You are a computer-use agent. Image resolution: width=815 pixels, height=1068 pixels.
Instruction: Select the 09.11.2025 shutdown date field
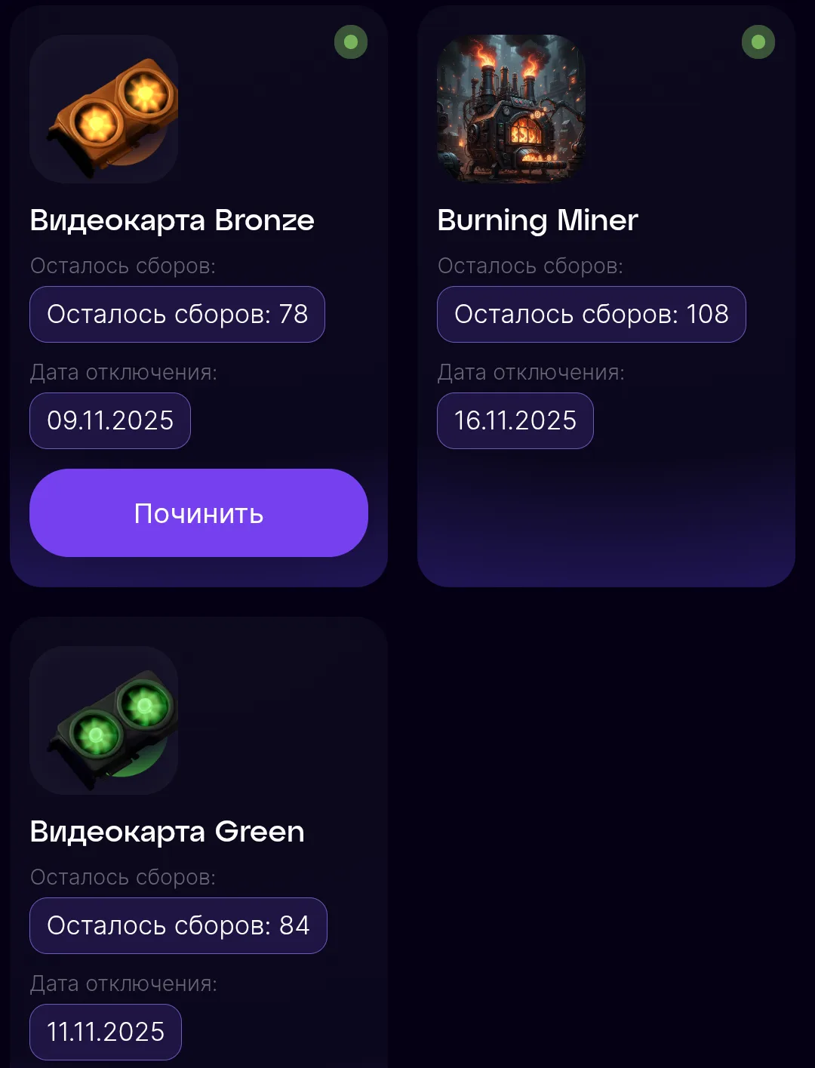(110, 420)
